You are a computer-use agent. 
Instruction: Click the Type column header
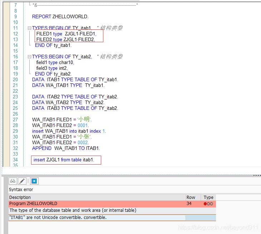tap(208, 198)
